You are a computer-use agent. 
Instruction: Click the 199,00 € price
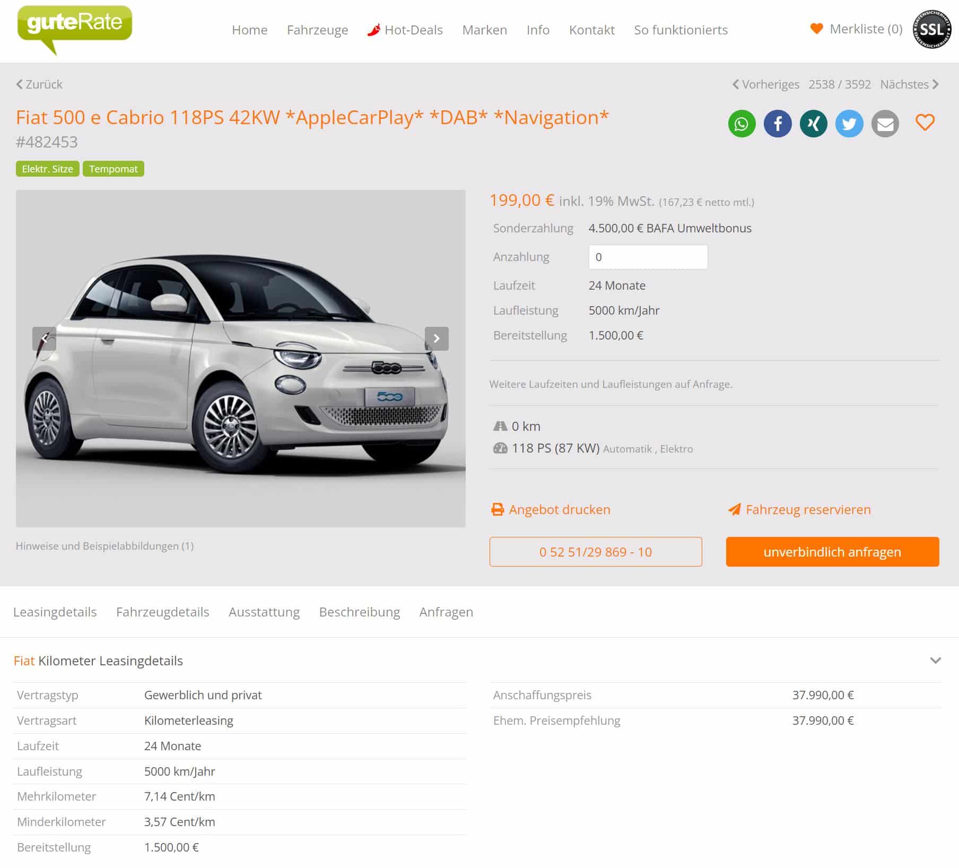[x=522, y=200]
